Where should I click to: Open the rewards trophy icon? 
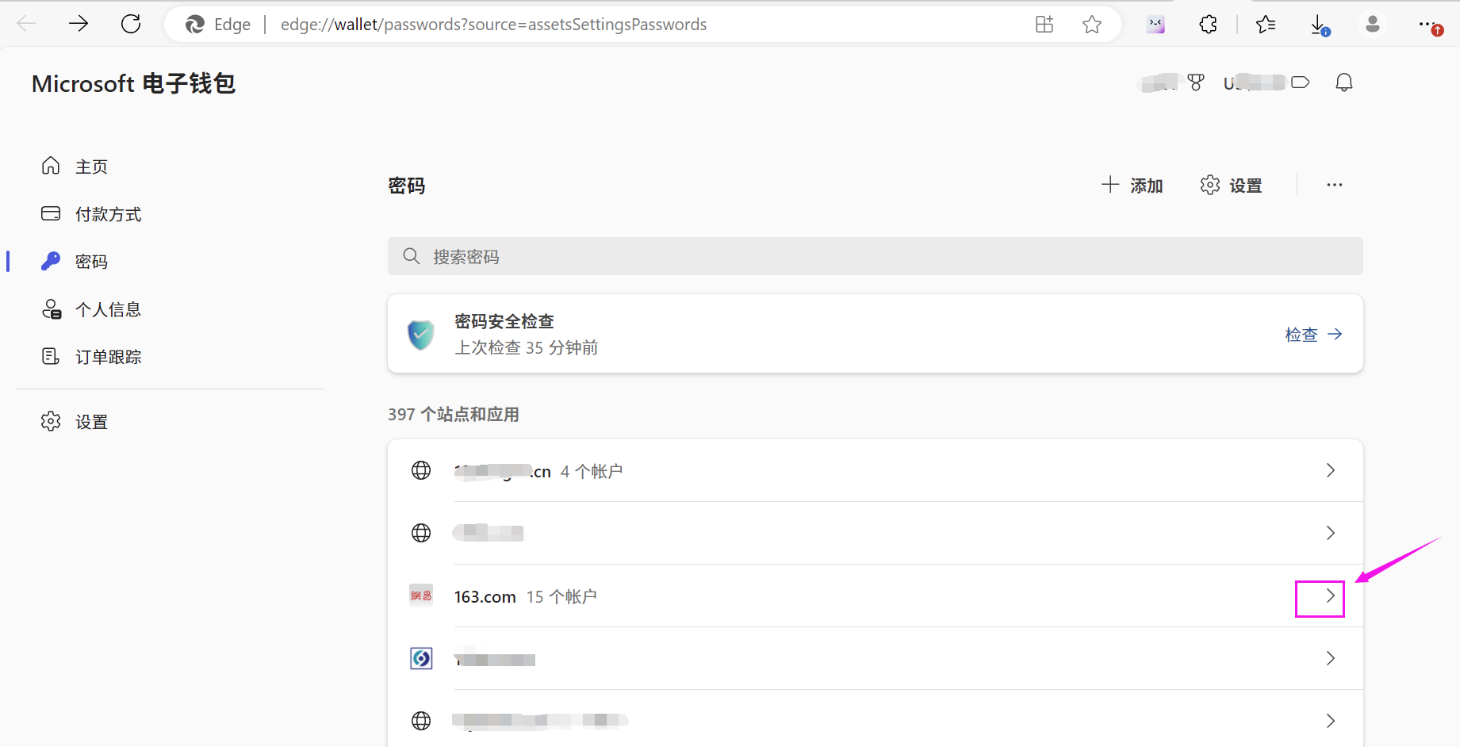pyautogui.click(x=1196, y=82)
